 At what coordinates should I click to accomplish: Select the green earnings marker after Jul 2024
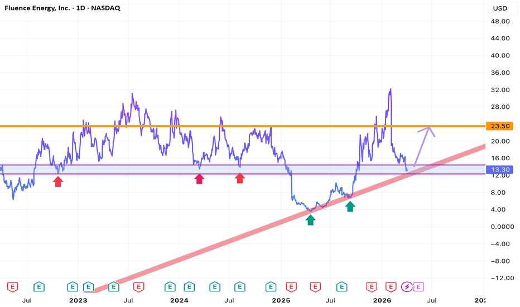tap(240, 287)
